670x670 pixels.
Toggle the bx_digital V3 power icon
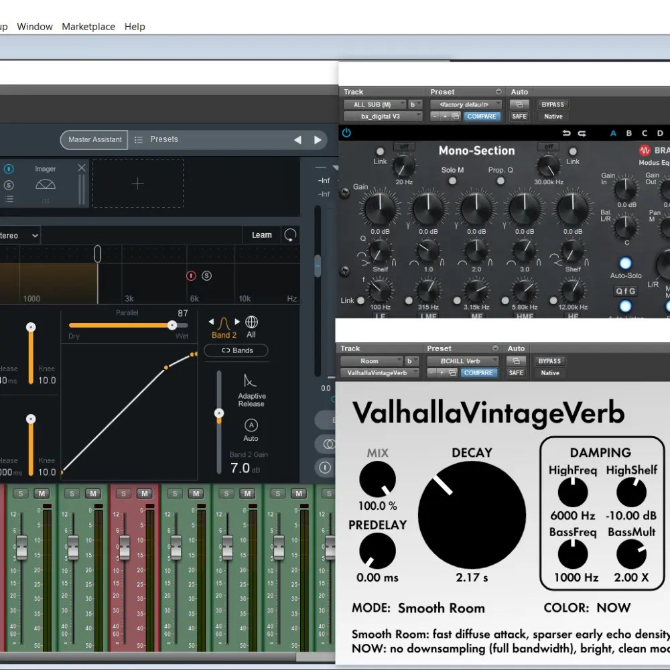[346, 133]
